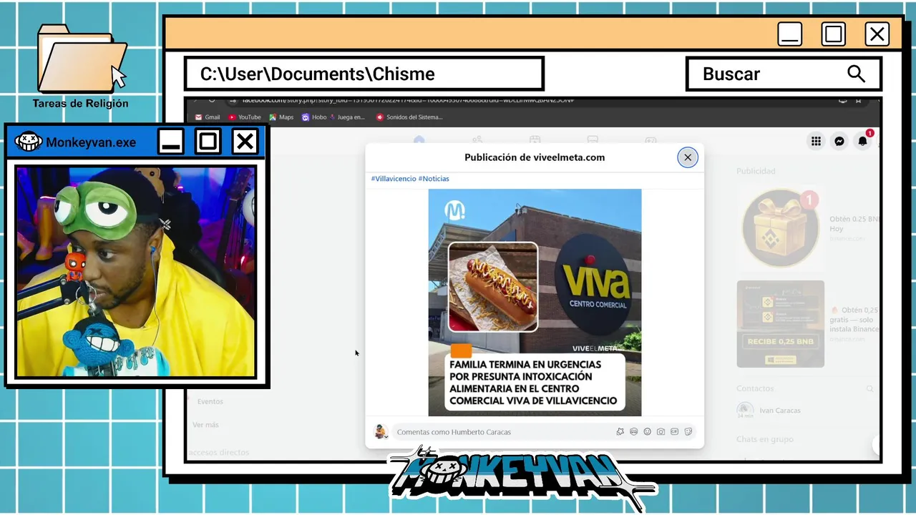Focus the Buscar search field

(784, 74)
